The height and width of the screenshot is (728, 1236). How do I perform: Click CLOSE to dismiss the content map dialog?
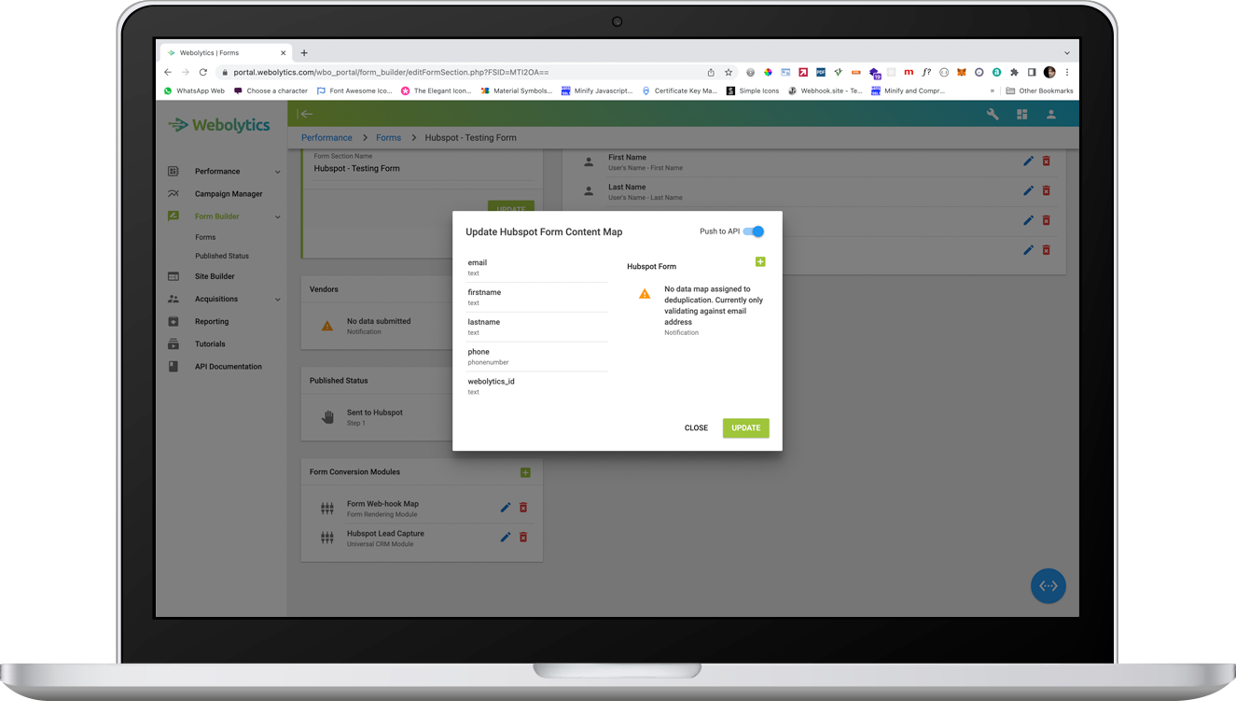click(696, 427)
